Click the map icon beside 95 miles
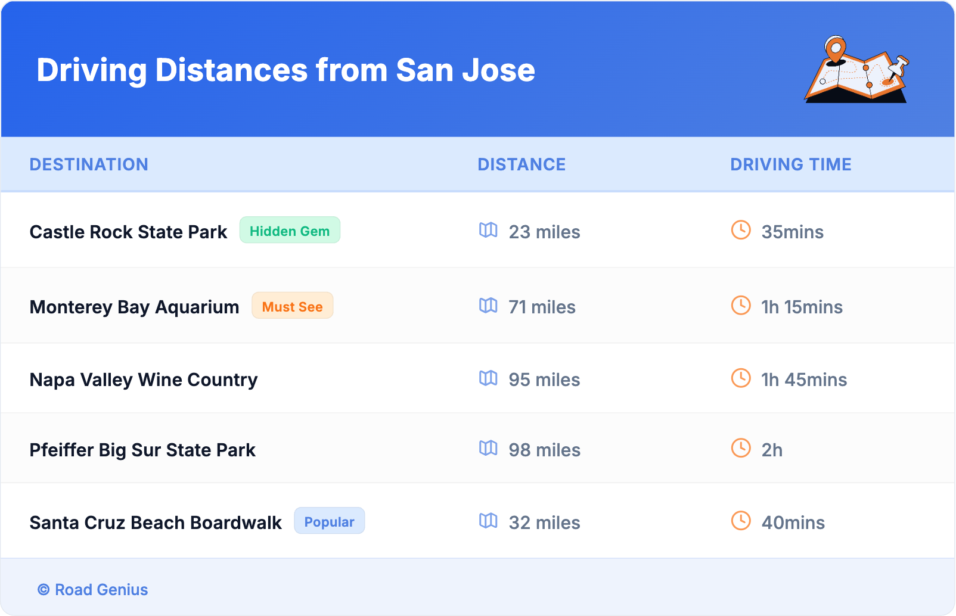The height and width of the screenshot is (616, 956). point(488,378)
